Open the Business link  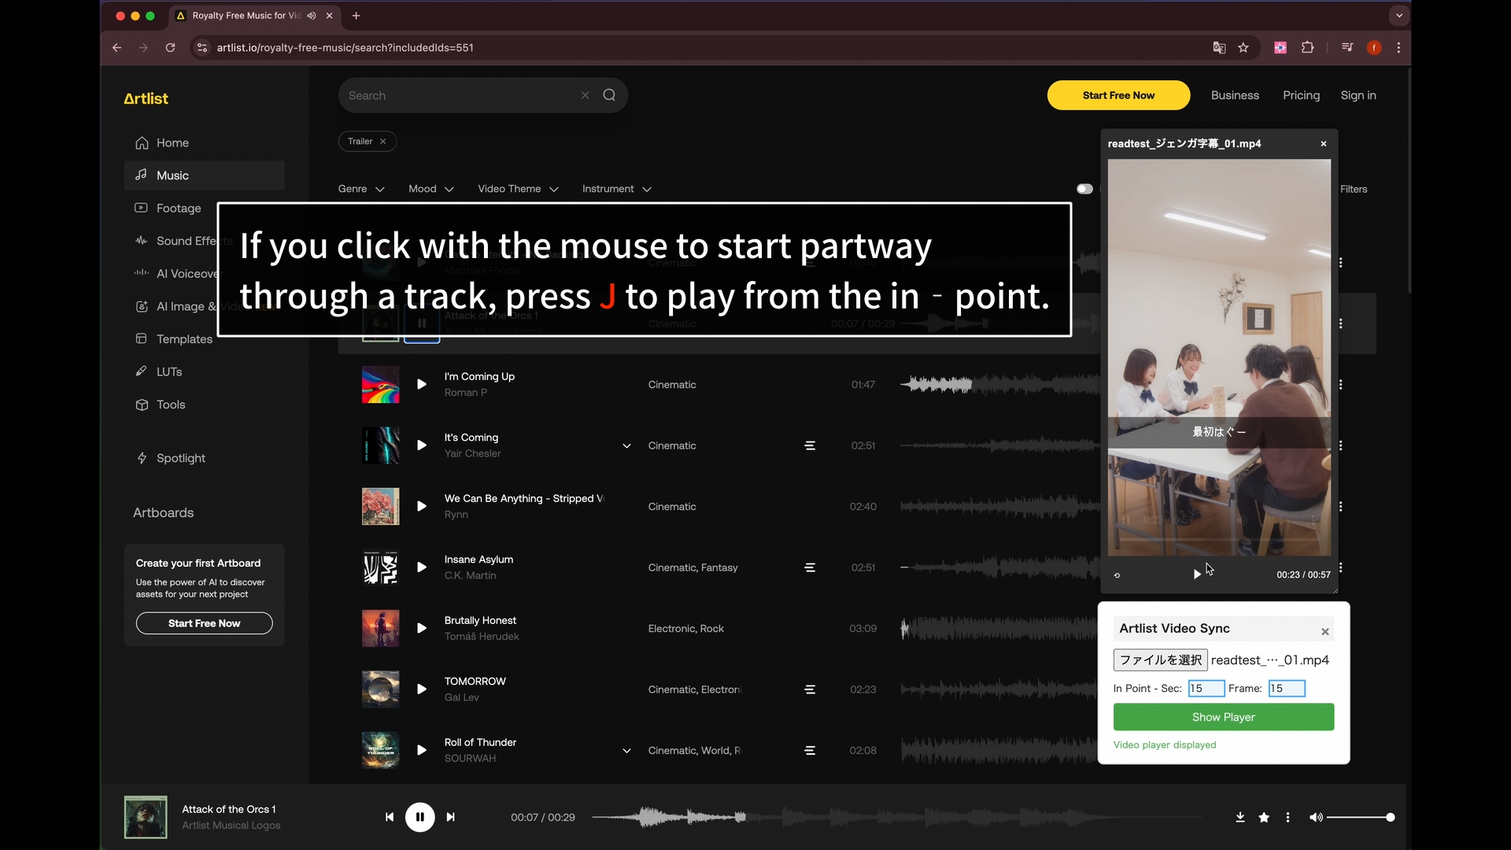point(1235,95)
